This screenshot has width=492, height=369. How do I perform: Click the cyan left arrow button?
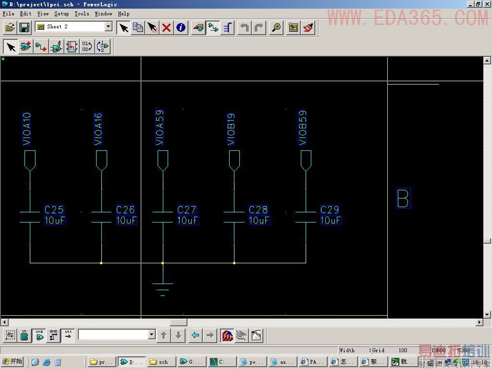(195, 335)
